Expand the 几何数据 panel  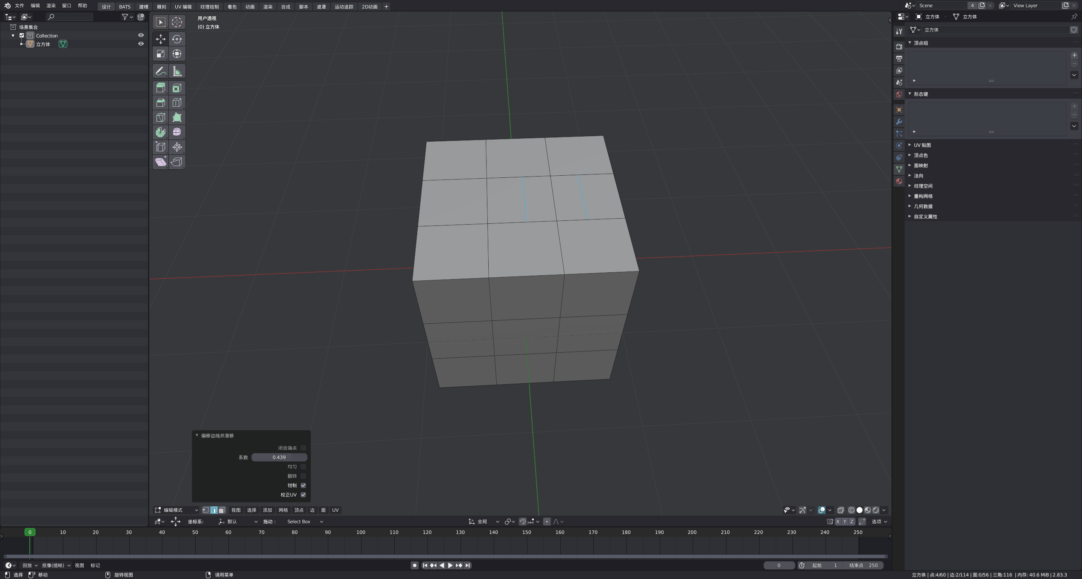click(923, 206)
